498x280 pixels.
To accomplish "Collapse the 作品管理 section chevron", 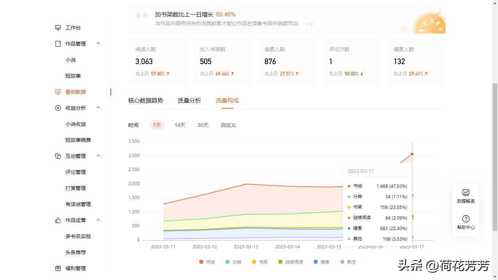I will point(98,43).
